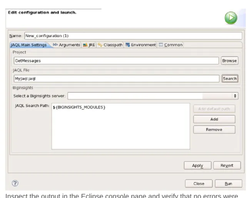The image size is (247, 198).
Task: Click inside the JAQL Search Path list area
Action: click(121, 126)
